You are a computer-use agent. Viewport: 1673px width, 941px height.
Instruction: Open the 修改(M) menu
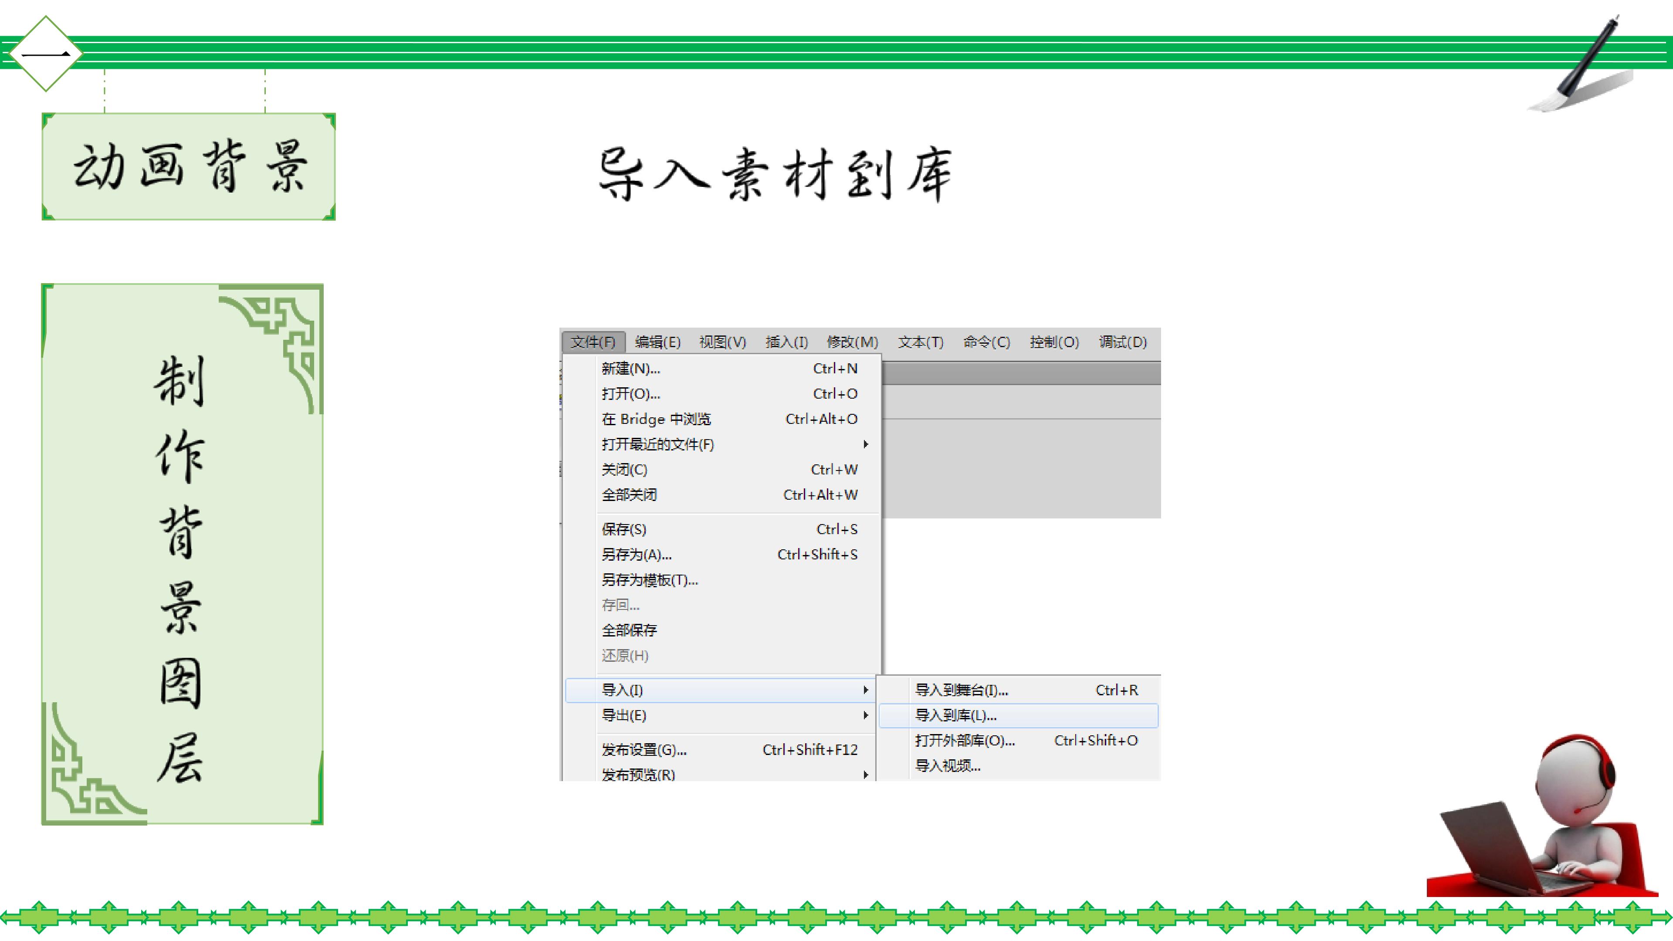click(x=852, y=342)
